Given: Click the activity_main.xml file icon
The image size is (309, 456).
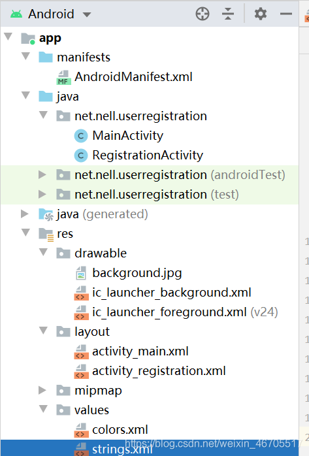Looking at the screenshot, I should click(x=81, y=352).
